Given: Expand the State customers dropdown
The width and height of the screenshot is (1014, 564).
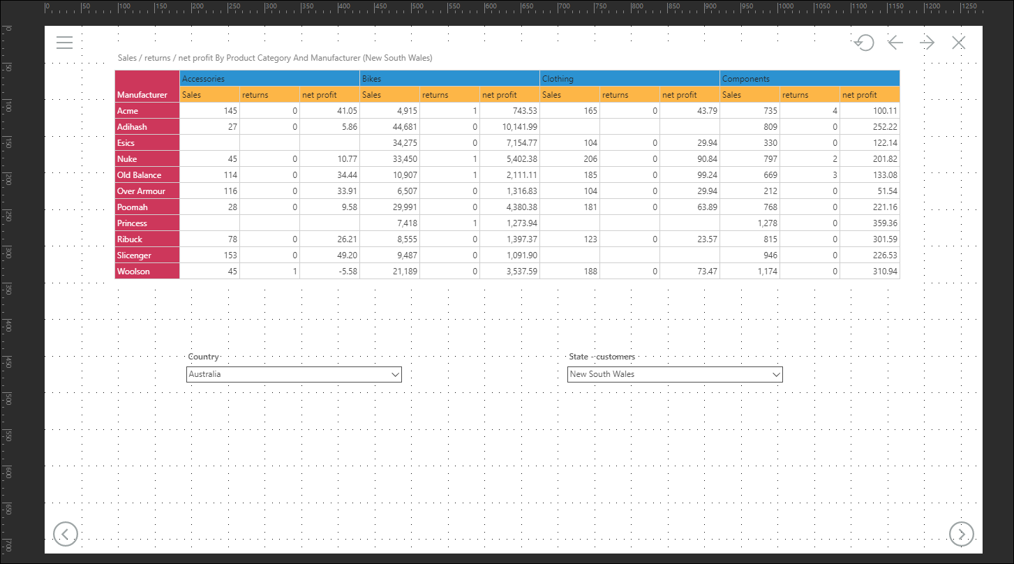Looking at the screenshot, I should tap(674, 374).
